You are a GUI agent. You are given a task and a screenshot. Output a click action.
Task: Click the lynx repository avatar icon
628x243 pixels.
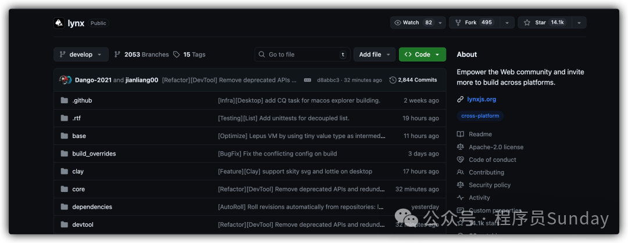pos(59,23)
